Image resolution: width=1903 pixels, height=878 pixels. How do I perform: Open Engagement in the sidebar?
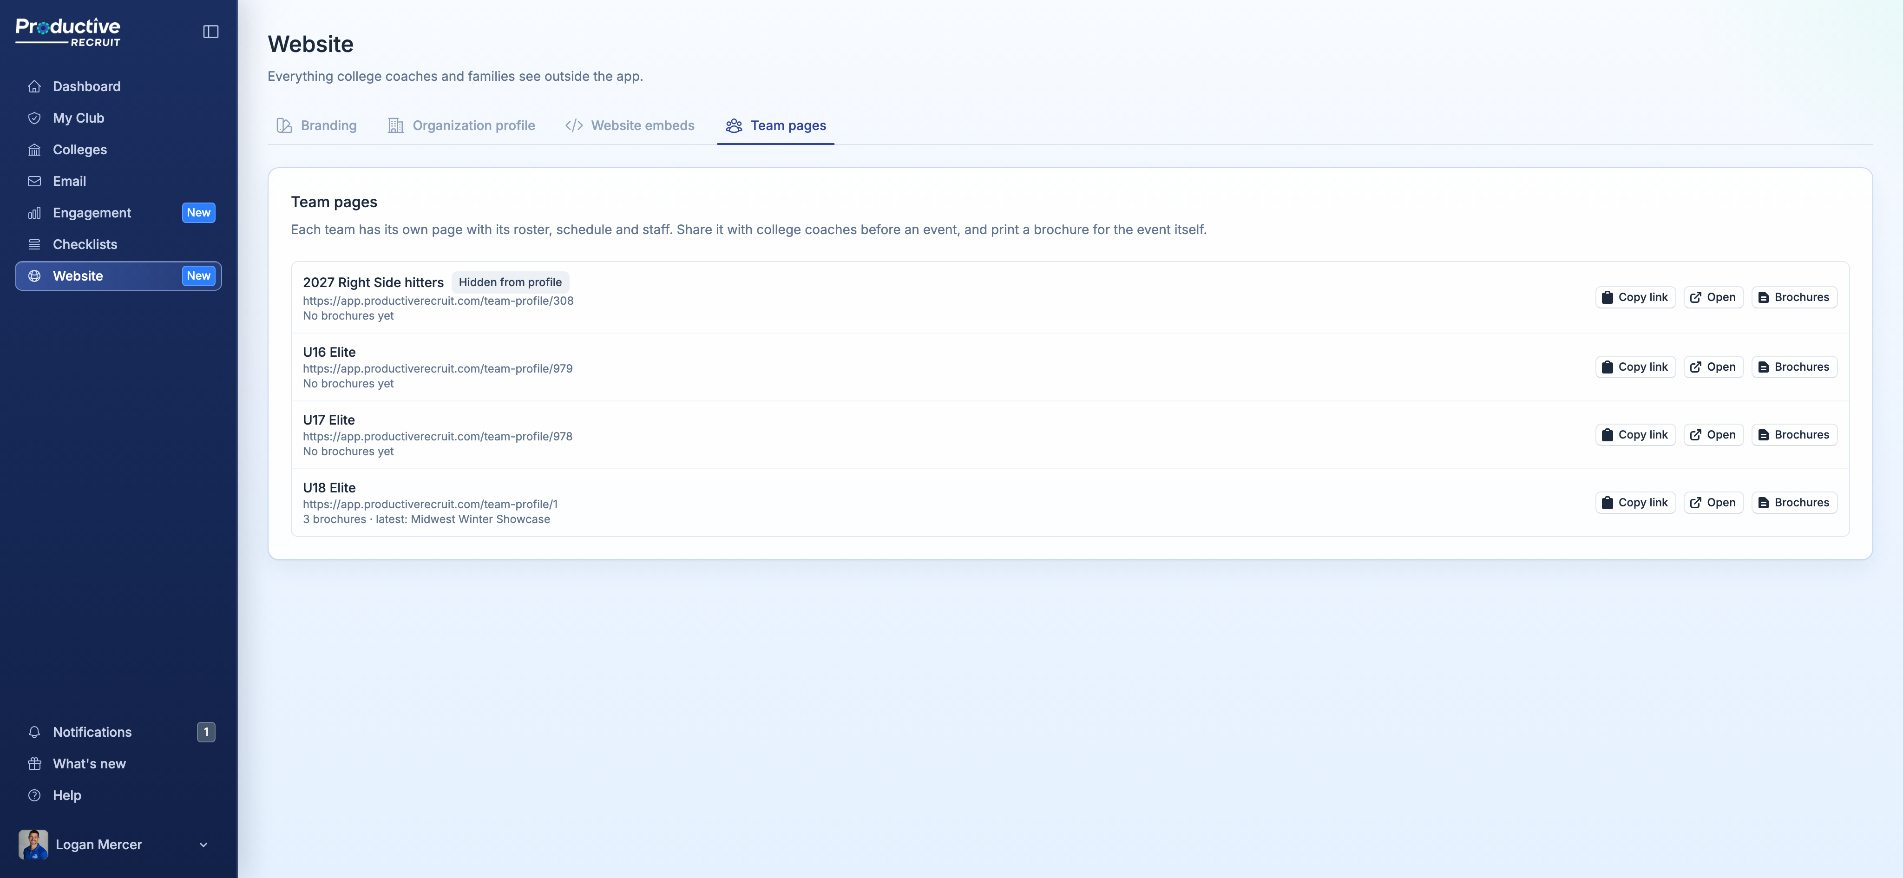[x=118, y=213]
